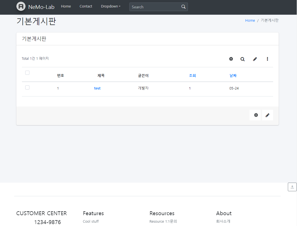Open board search via toolbar magnifier icon
This screenshot has height=226, width=297.
click(x=243, y=59)
